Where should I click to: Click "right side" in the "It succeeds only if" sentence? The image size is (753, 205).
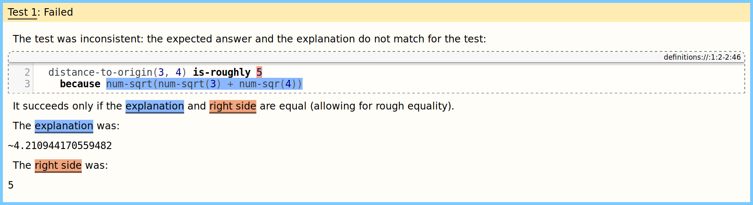pos(232,106)
